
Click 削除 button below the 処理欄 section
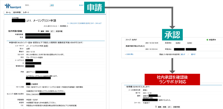[x=165, y=107]
